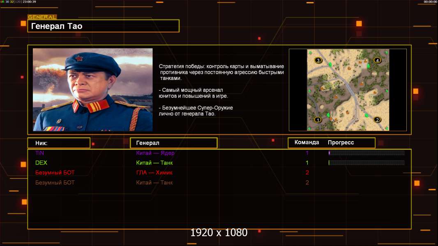
Task: Click start position 3 on the minimap
Action: pyautogui.click(x=318, y=60)
